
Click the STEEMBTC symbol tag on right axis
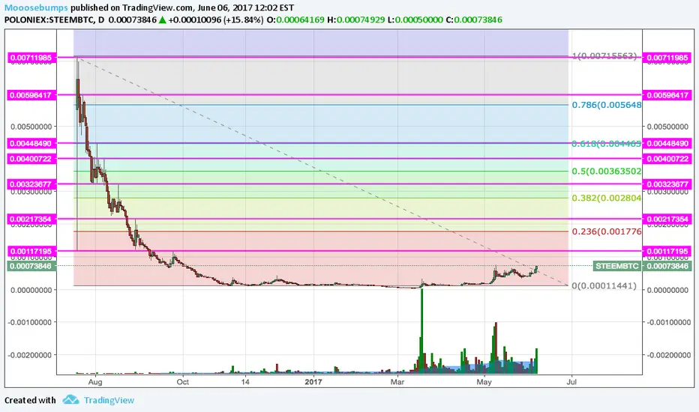(617, 266)
